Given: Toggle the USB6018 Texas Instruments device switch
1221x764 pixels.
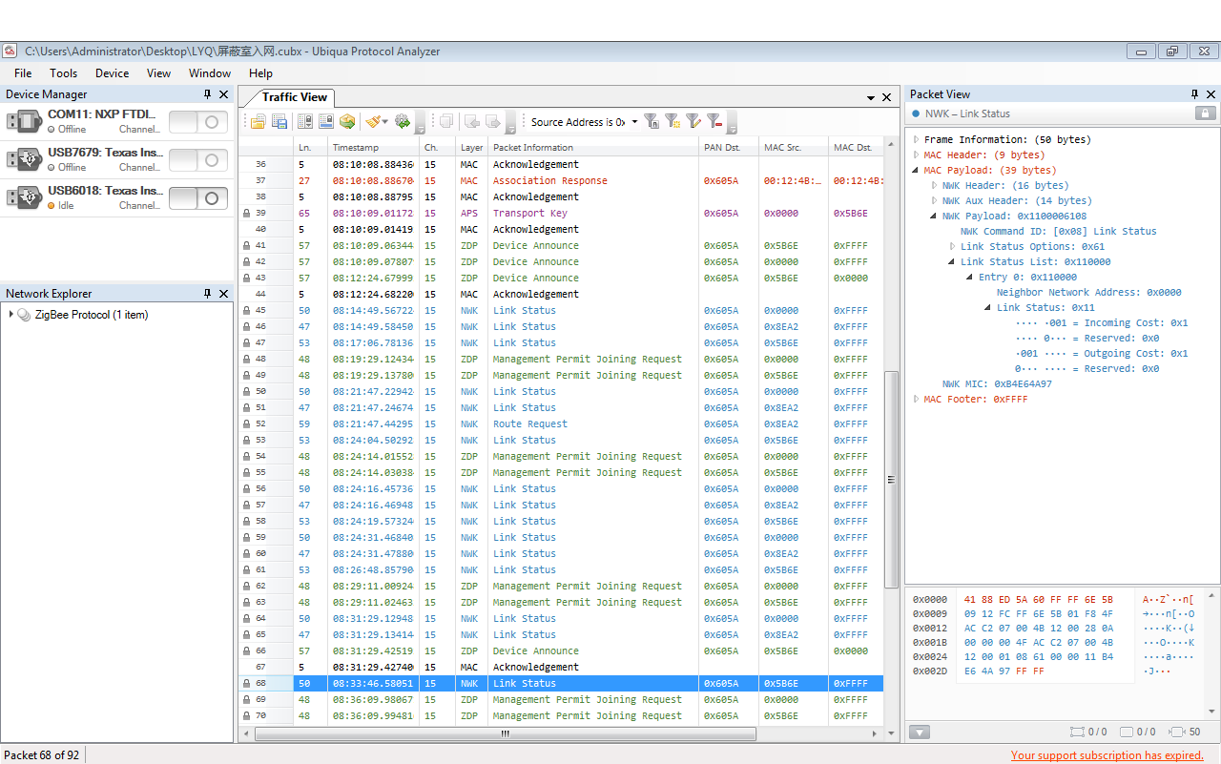Looking at the screenshot, I should (x=198, y=198).
